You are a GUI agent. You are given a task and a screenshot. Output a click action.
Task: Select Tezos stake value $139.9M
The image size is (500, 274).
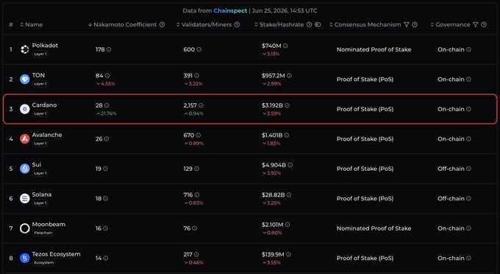tap(273, 255)
